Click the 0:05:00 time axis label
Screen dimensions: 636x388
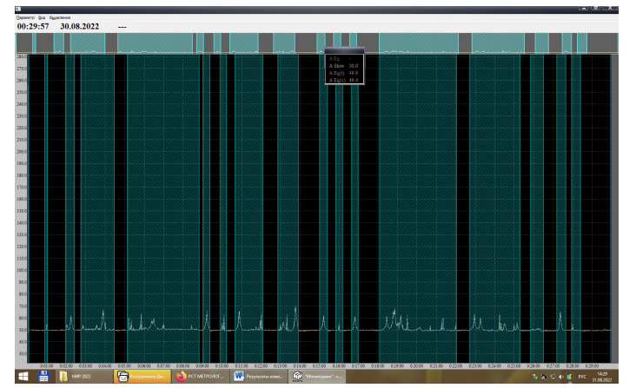point(124,365)
